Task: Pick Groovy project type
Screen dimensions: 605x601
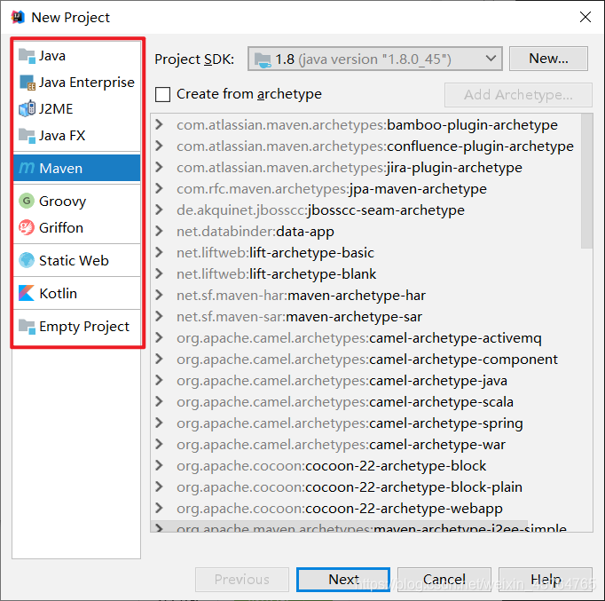Action: (77, 202)
